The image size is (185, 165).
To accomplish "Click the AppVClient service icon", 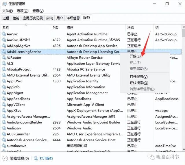I will 4,105.
